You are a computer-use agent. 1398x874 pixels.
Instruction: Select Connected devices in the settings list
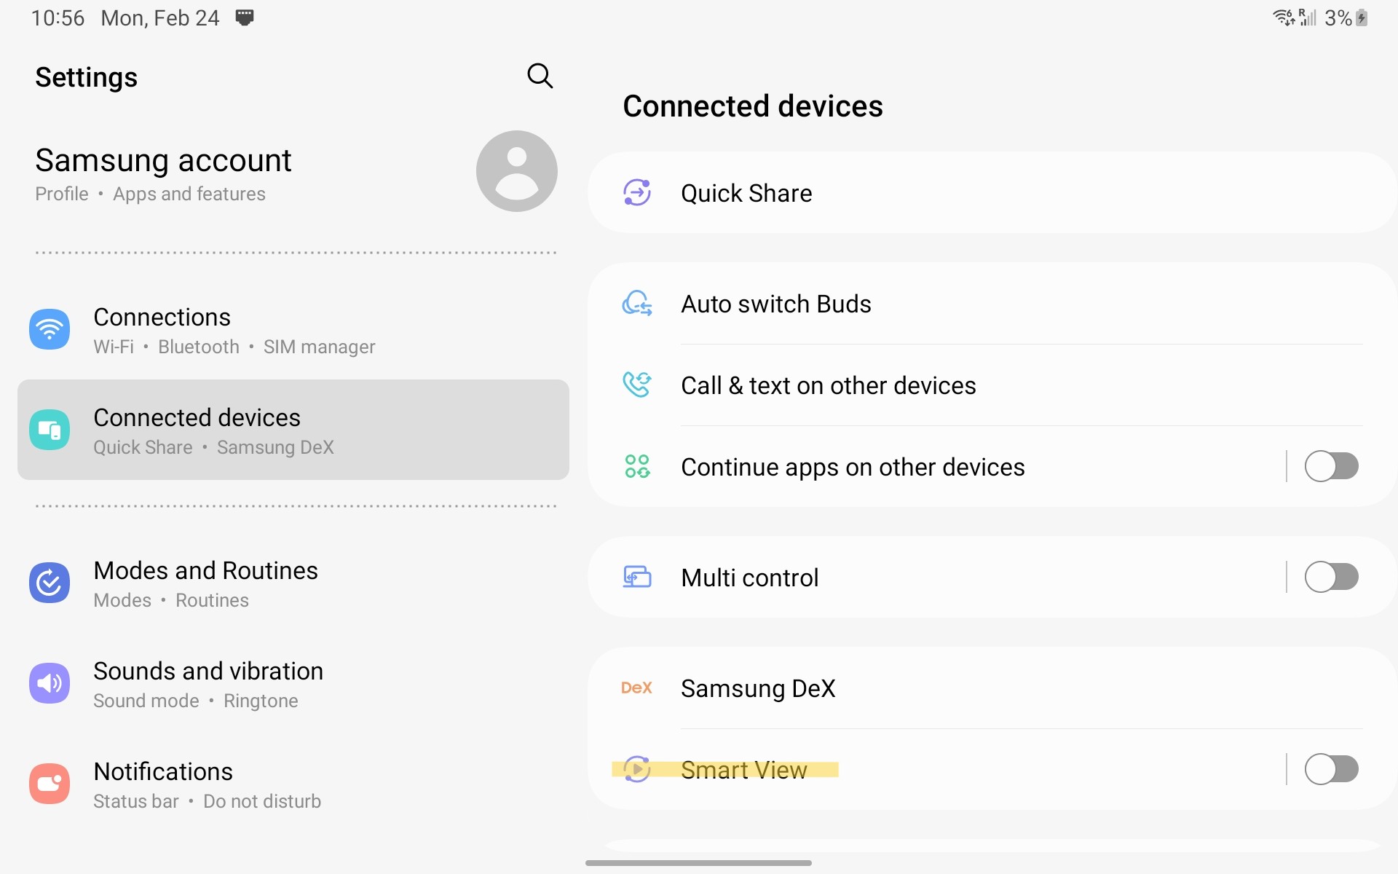(293, 430)
